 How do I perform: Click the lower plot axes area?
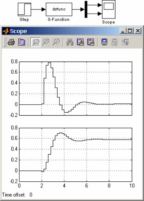coord(75,155)
